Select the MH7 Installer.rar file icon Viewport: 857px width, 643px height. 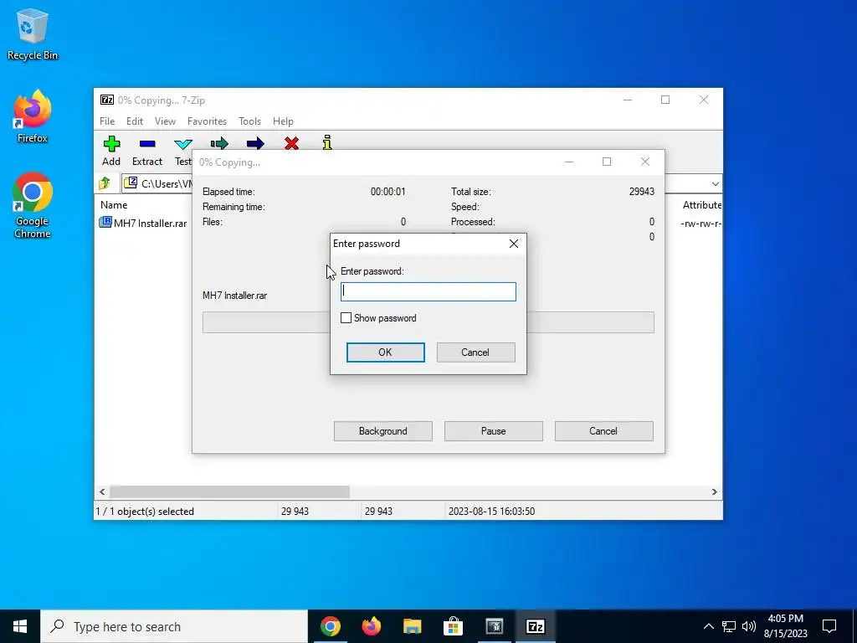105,222
